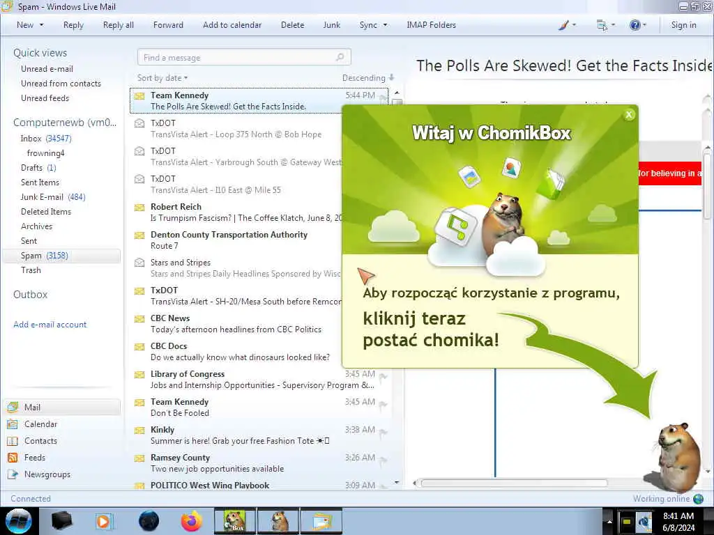The image size is (714, 535).
Task: Open the blue Help icon in toolbar
Action: coord(635,25)
